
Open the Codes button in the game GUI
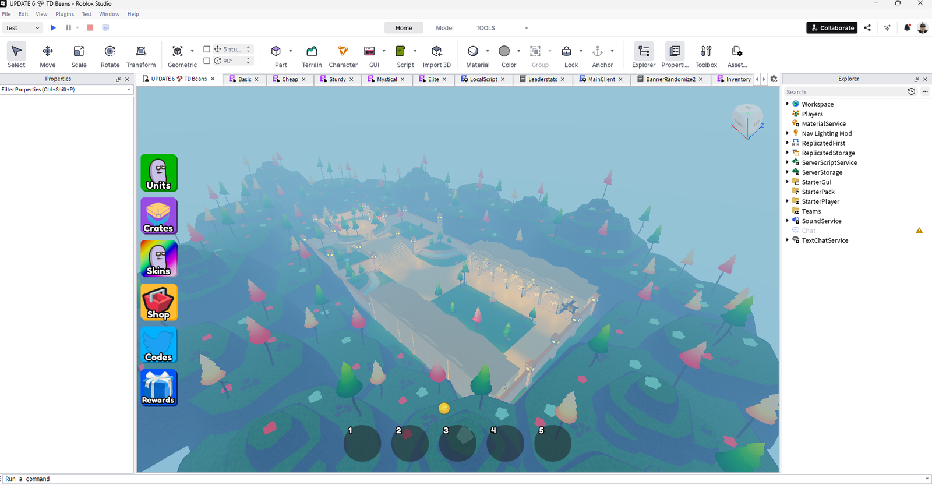click(x=159, y=345)
